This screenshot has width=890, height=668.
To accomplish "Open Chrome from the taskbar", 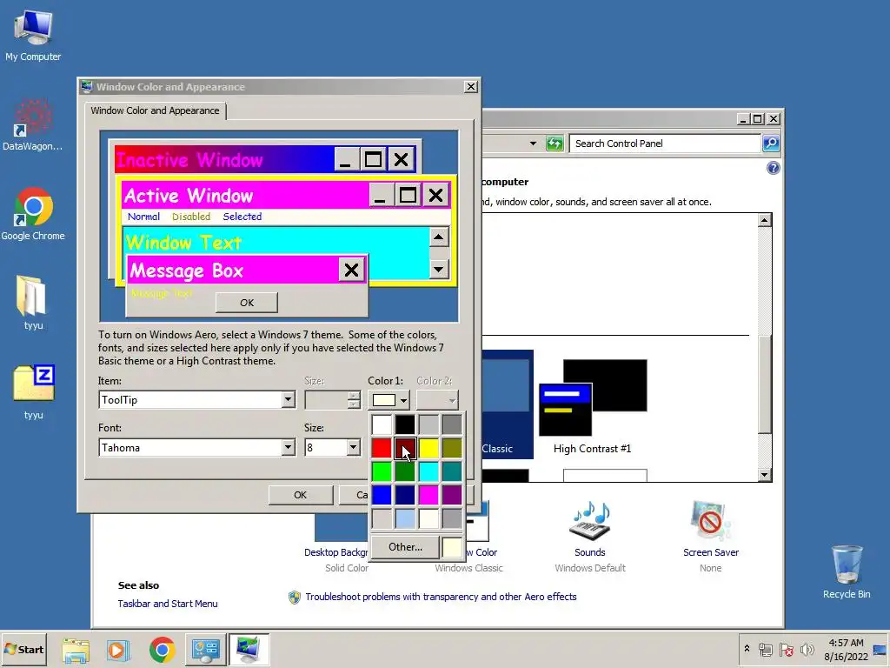I will 162,650.
